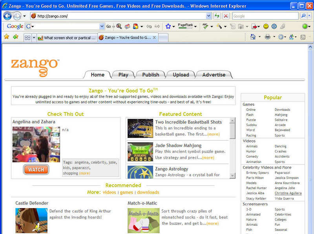Click the Add to Favorites icon
This screenshot has width=314, height=234.
coord(15,37)
